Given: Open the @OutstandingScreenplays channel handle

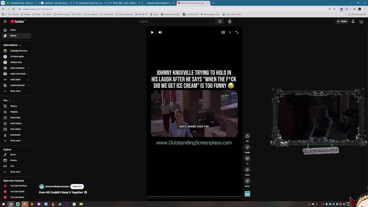Looking at the screenshot, I should point(57,187).
